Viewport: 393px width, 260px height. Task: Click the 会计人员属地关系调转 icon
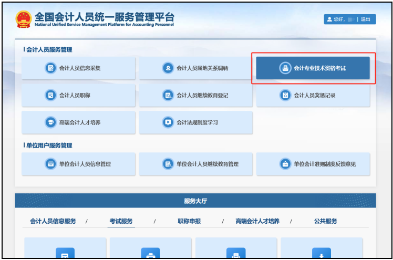pos(168,68)
